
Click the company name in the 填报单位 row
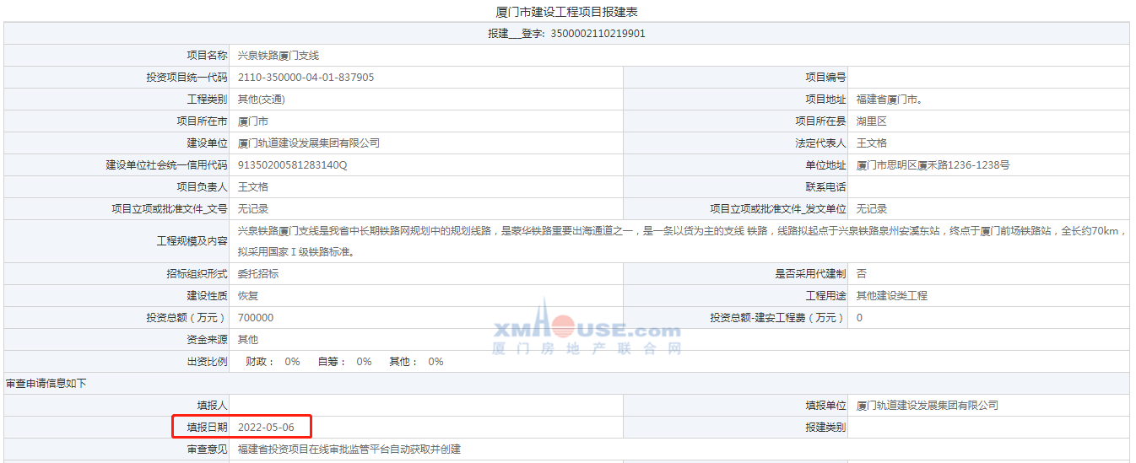[927, 406]
